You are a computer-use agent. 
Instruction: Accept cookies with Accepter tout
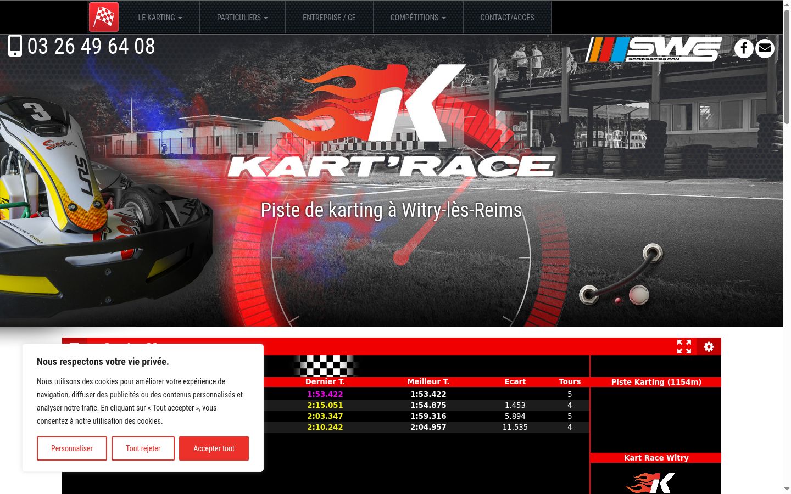click(x=214, y=448)
